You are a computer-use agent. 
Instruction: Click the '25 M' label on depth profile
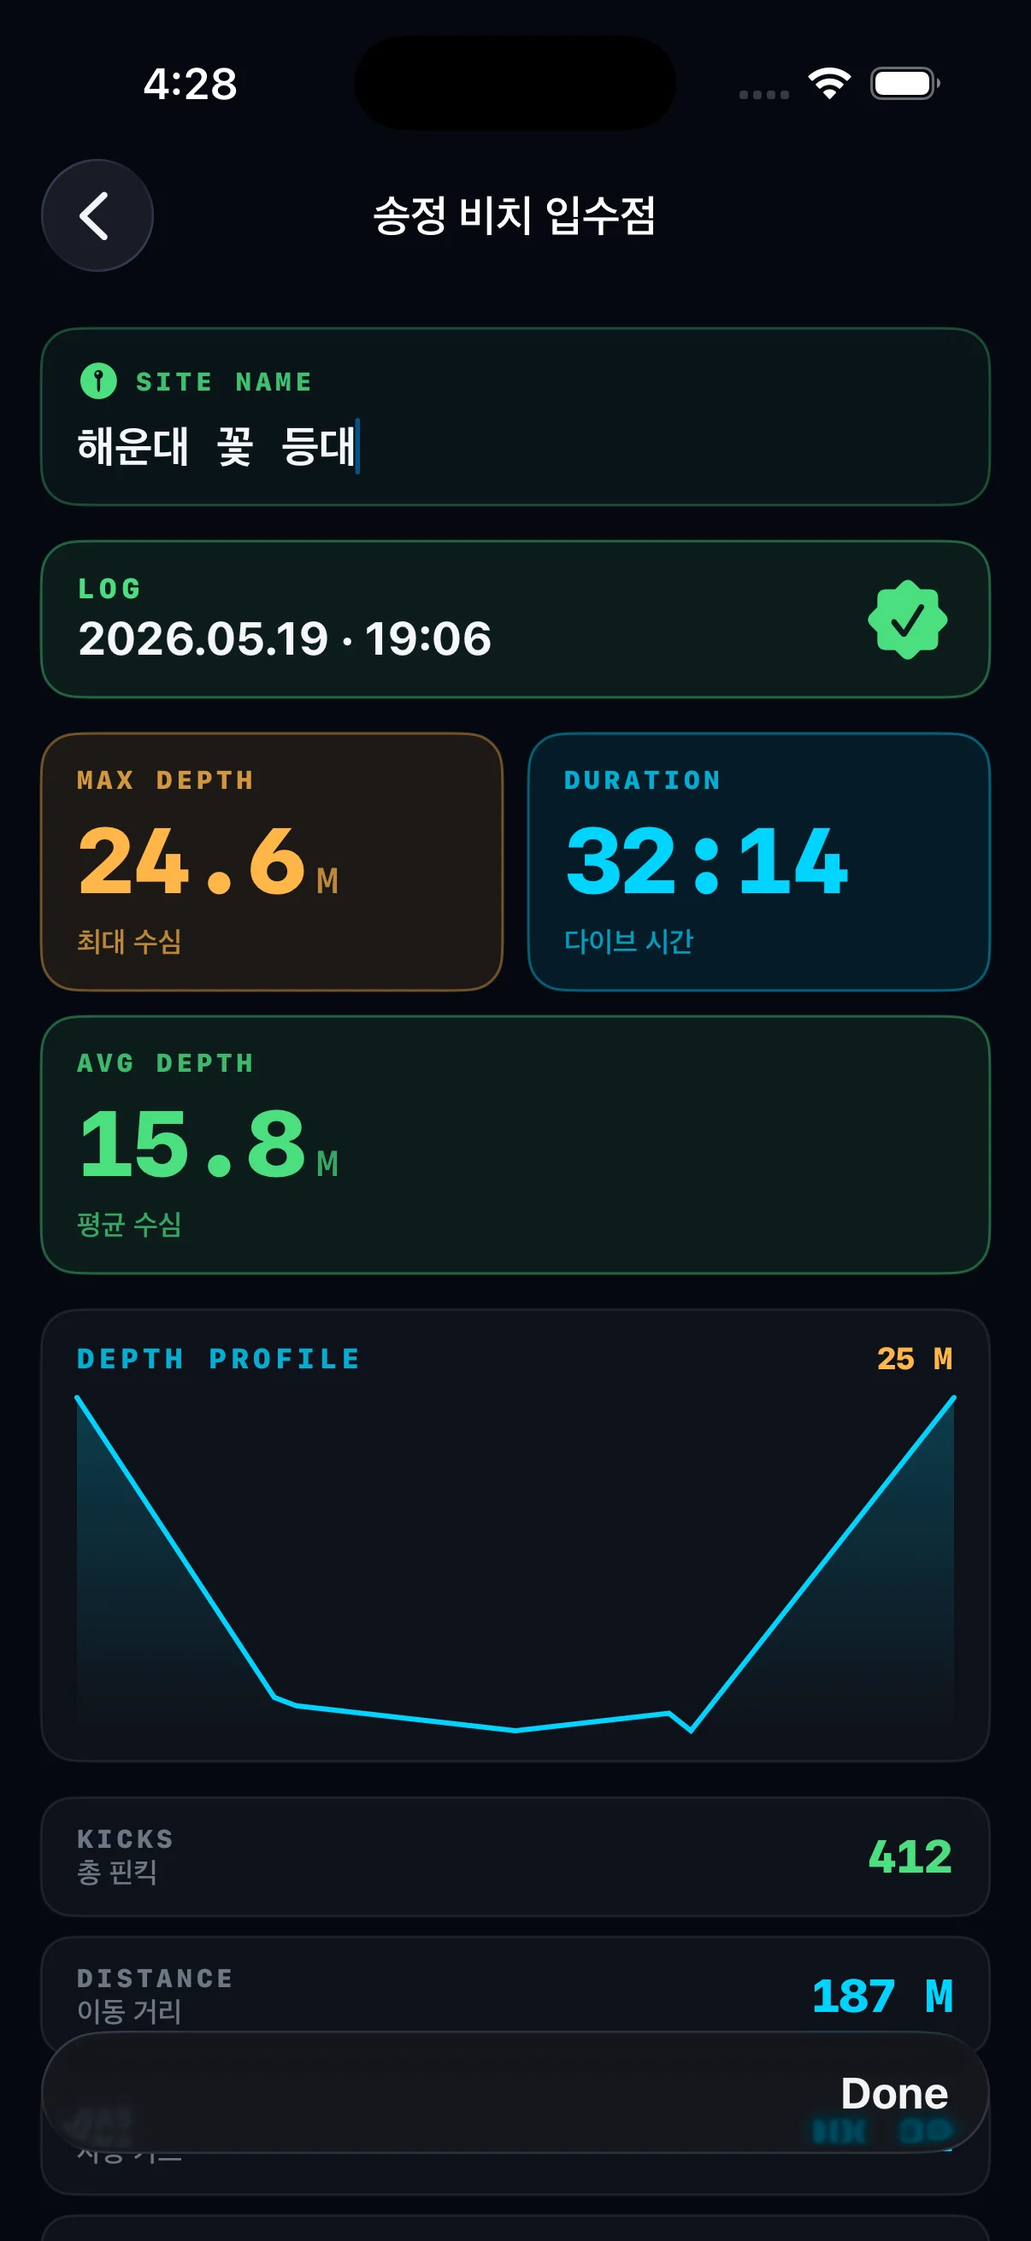[915, 1359]
